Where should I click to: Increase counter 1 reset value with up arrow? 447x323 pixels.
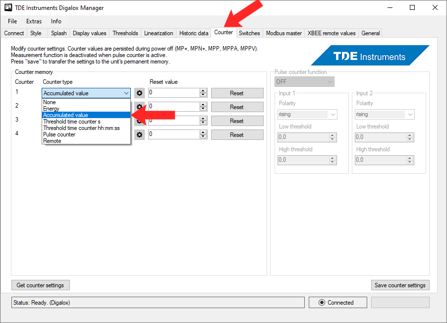tap(203, 91)
